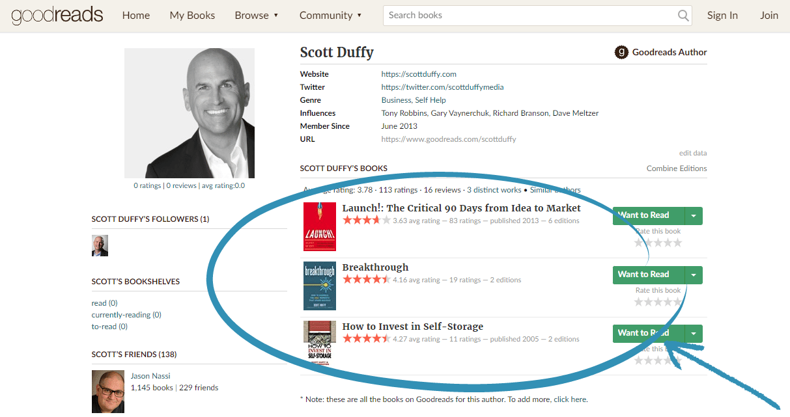Open the read (0) bookshelf

click(x=105, y=303)
